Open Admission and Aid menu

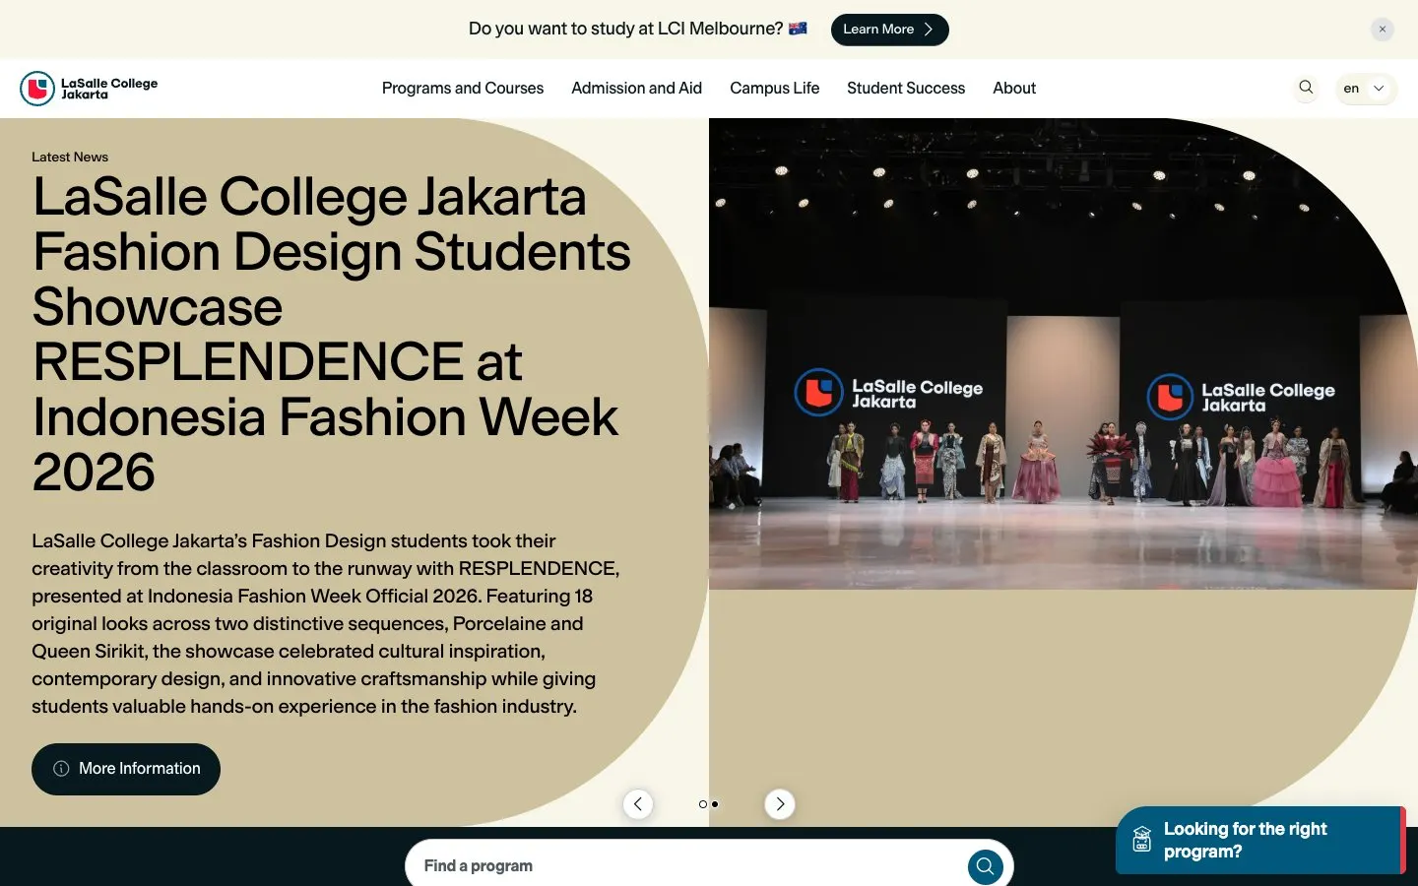(x=636, y=89)
